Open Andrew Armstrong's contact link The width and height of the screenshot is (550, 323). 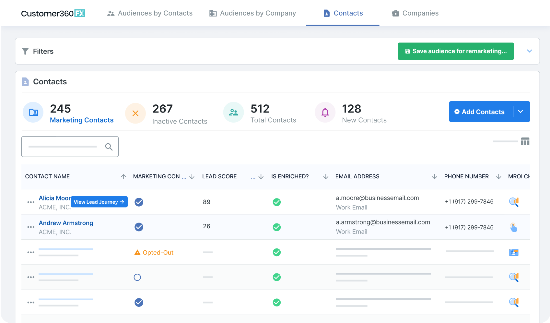coord(66,223)
